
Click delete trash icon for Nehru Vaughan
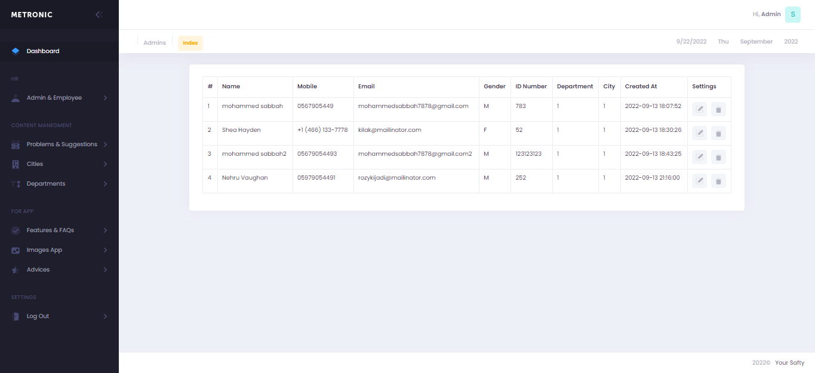click(x=718, y=181)
